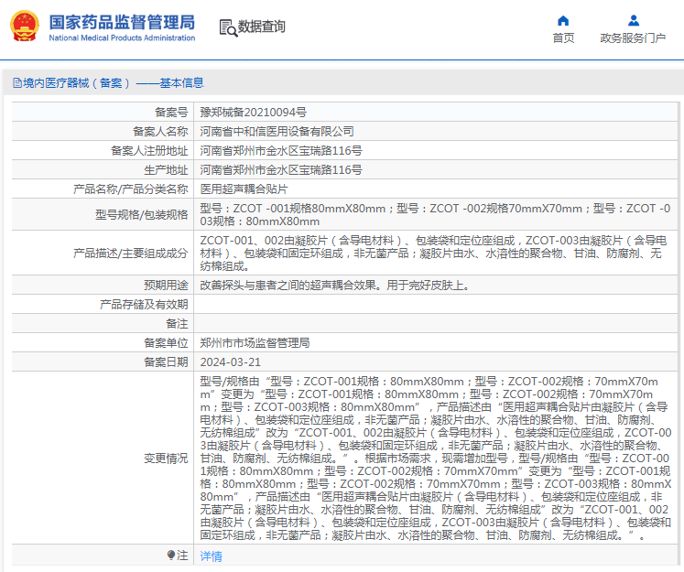Click the 备案日期 label
The image size is (684, 572).
167,362
